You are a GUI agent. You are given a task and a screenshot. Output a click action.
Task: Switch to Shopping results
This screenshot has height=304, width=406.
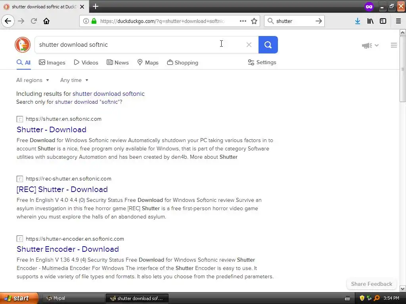click(x=182, y=63)
